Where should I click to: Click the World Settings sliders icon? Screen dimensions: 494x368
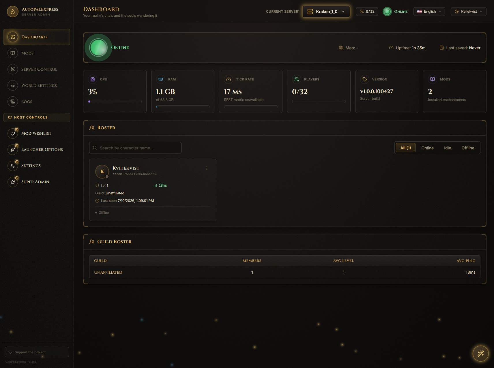[13, 85]
